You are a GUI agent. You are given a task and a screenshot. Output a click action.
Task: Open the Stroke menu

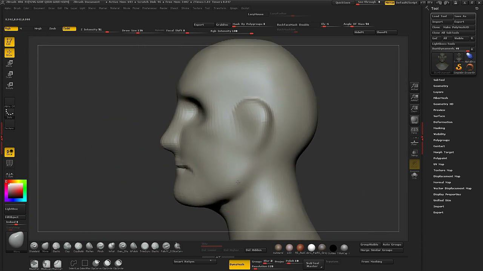(x=185, y=8)
